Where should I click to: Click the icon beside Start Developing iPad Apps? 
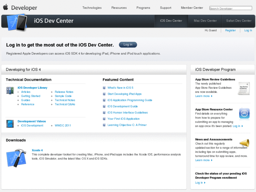pos(104,94)
